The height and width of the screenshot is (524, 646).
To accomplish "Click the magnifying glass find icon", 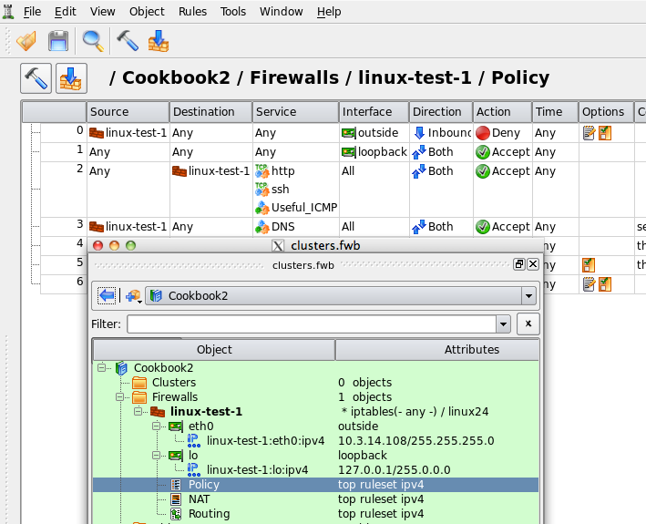I will [93, 41].
